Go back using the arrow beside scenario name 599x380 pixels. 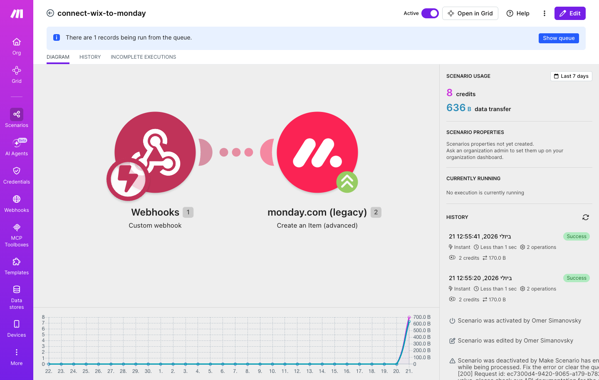(x=50, y=13)
